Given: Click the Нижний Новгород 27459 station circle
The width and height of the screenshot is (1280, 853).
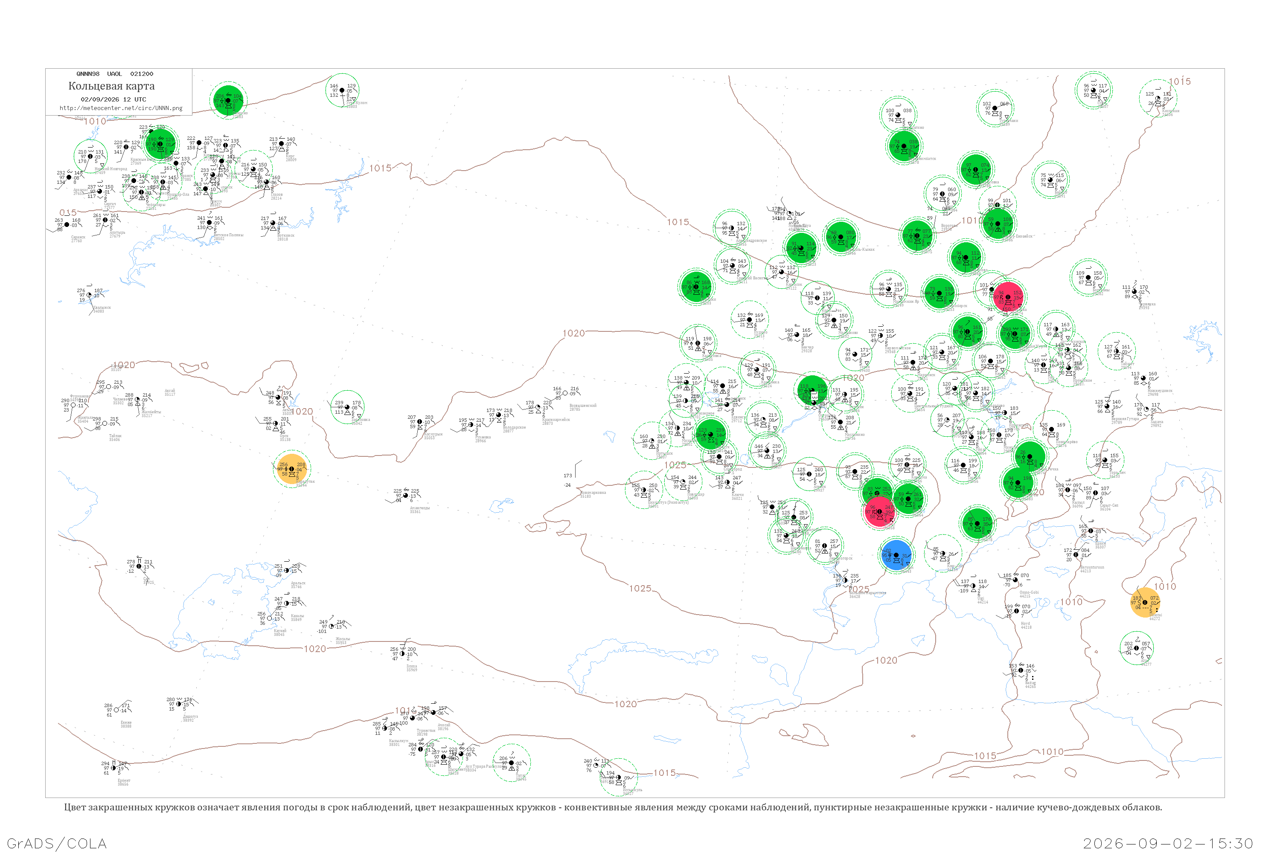Looking at the screenshot, I should (90, 156).
